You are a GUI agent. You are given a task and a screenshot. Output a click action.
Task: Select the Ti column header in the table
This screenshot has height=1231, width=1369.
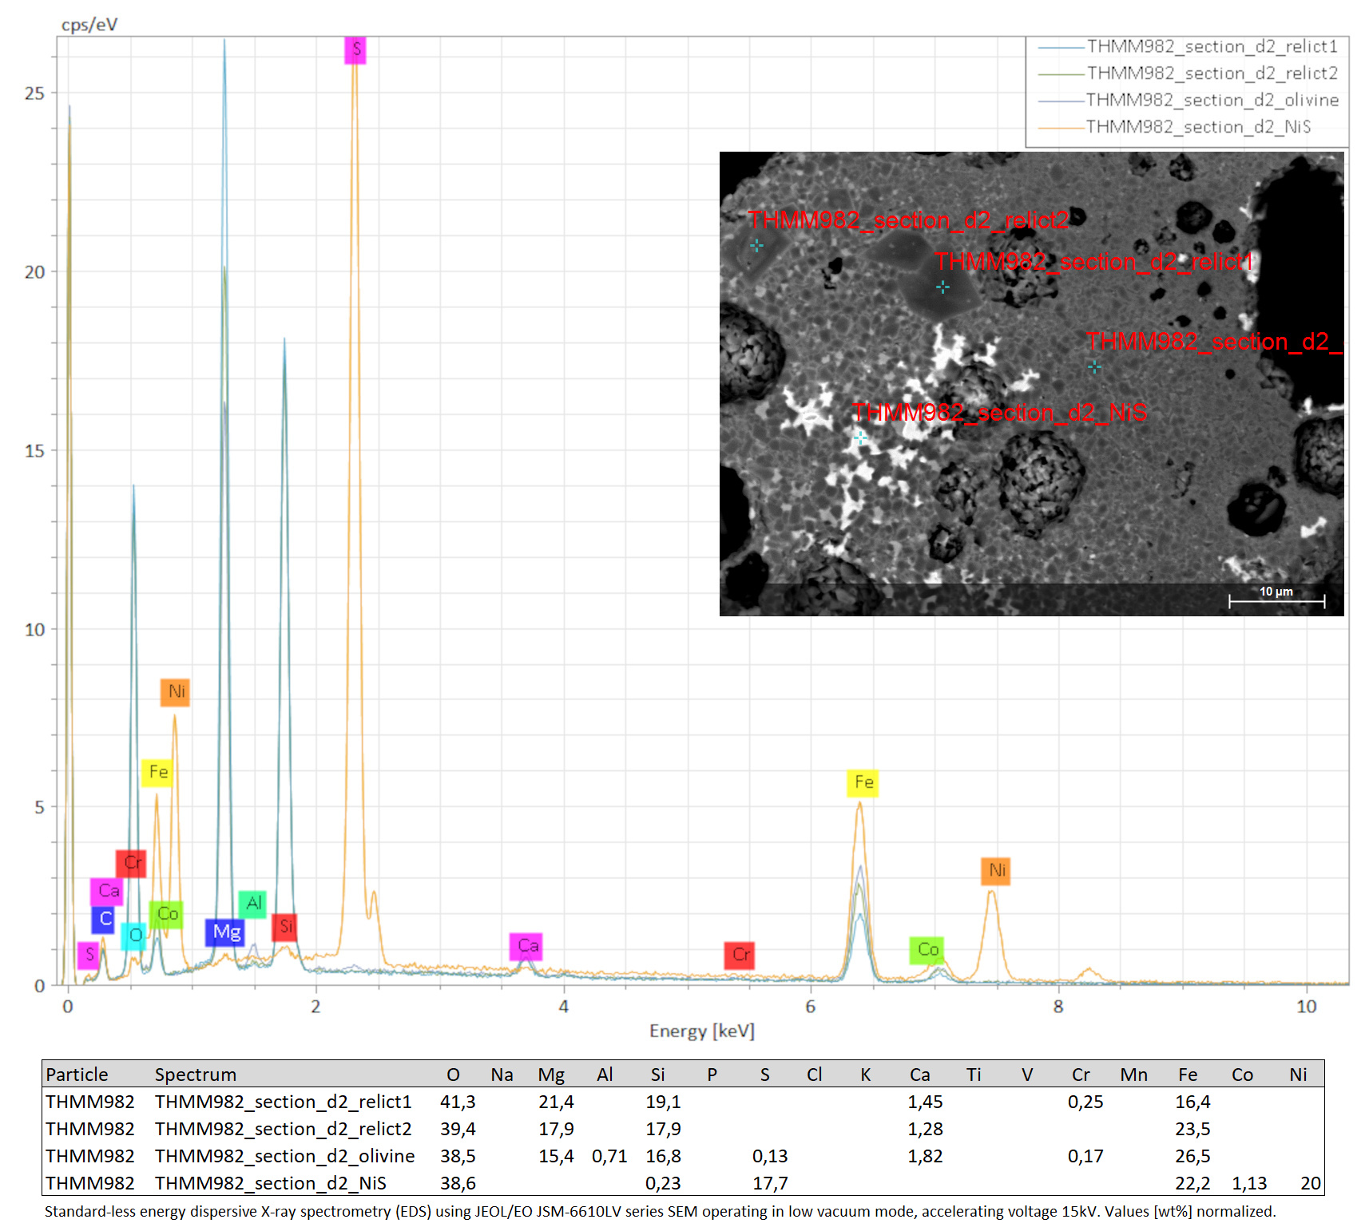pos(974,1075)
